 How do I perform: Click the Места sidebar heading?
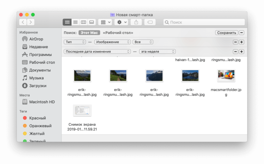click(25, 95)
